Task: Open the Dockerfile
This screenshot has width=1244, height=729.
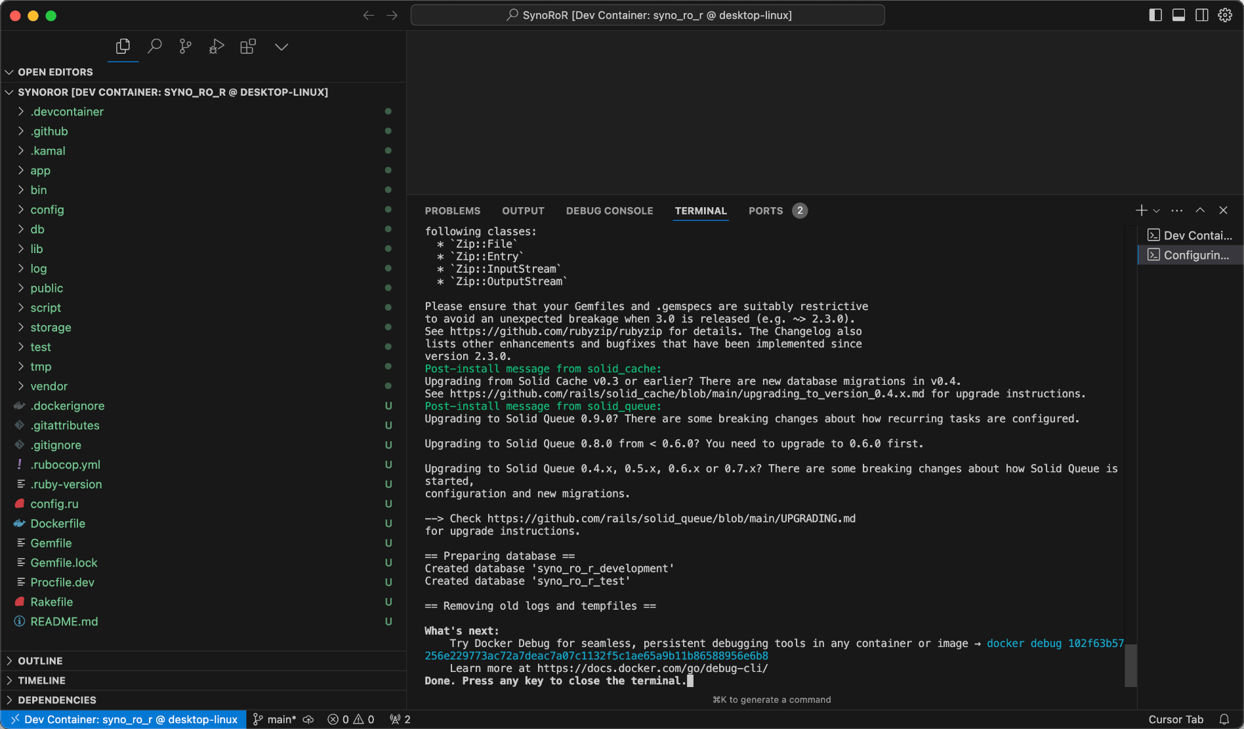Action: [x=203, y=524]
